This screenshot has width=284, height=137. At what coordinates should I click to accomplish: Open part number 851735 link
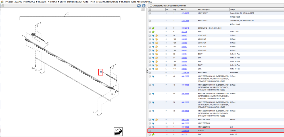[x=184, y=134]
